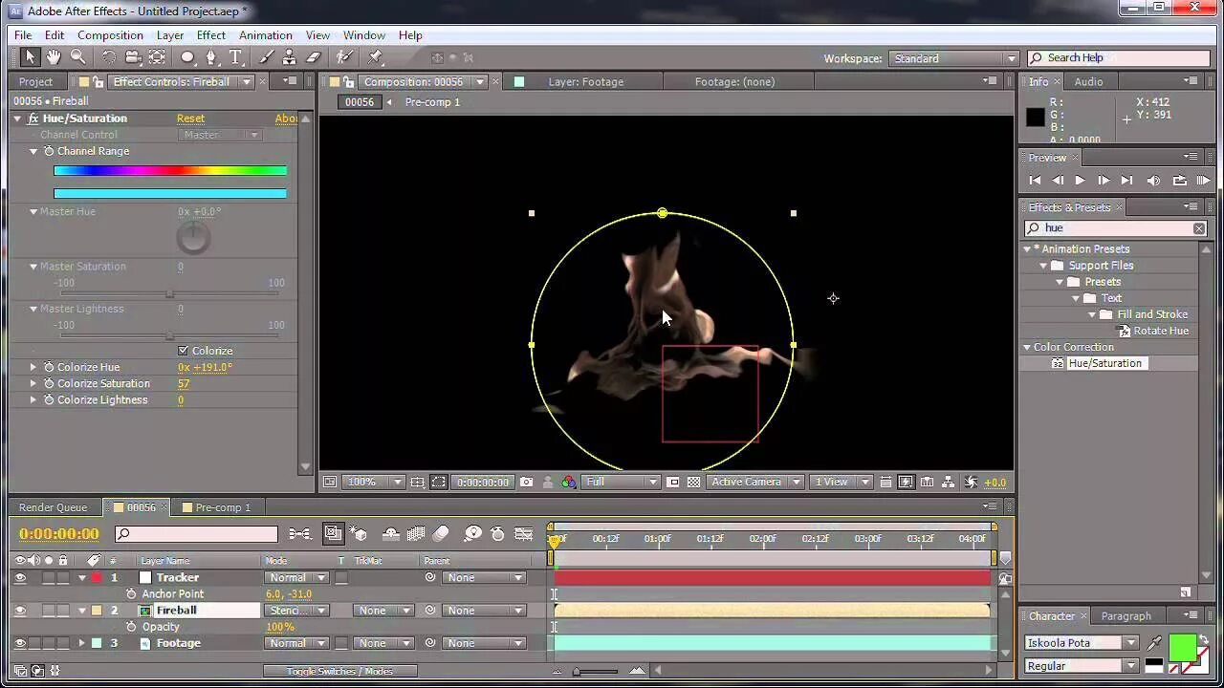
Task: Click the green fill color swatch
Action: click(1183, 648)
